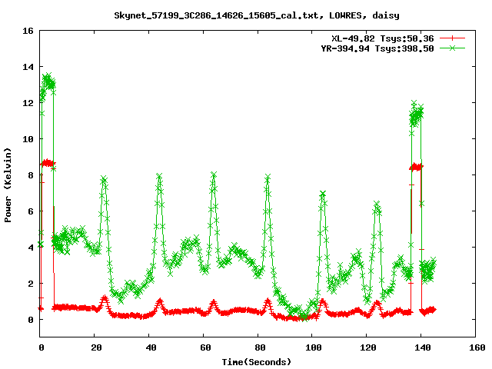Click the legend entry XL-49.82 Tsys:50.36
Screen dimensions: 492x369
[x=383, y=38]
